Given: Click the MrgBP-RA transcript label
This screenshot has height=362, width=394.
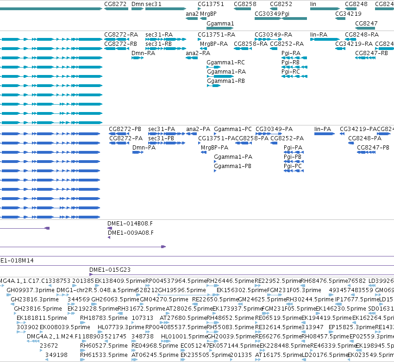Looking at the screenshot, I should [x=214, y=44].
